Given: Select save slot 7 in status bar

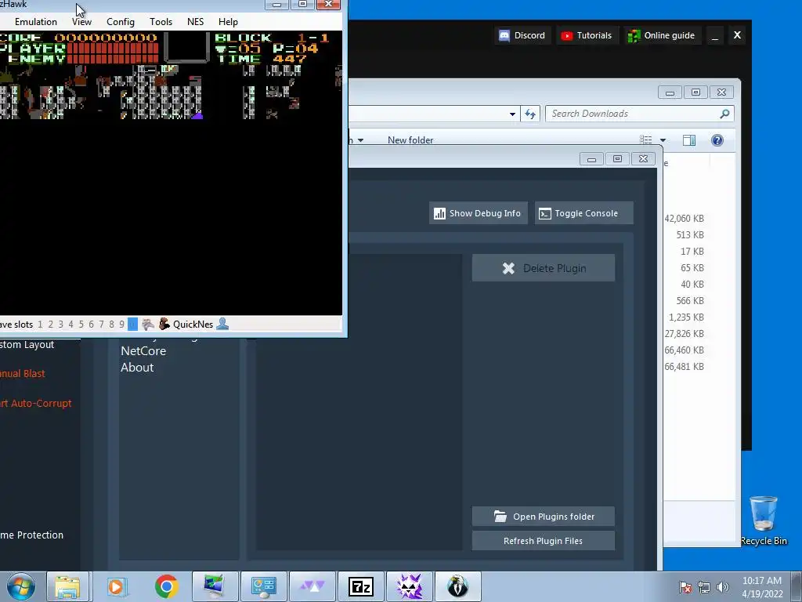Looking at the screenshot, I should (101, 324).
